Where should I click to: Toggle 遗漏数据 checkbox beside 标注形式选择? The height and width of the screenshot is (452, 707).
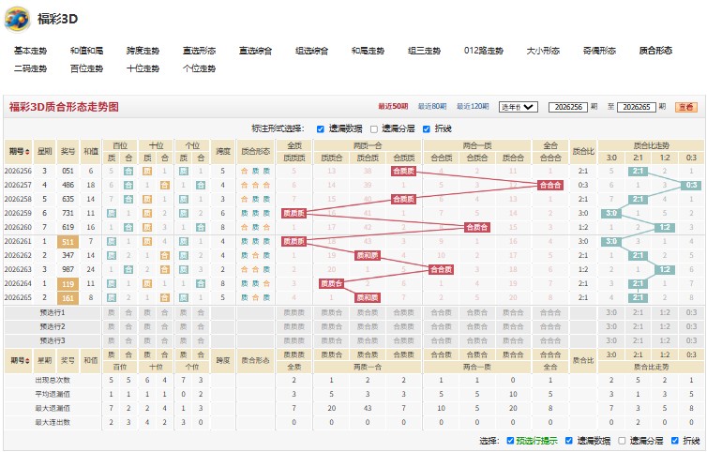(321, 129)
